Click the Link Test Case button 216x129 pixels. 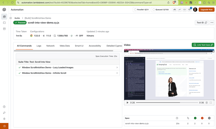[203, 45]
